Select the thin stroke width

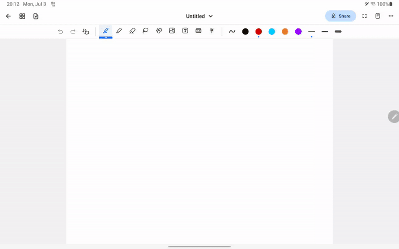coord(311,31)
